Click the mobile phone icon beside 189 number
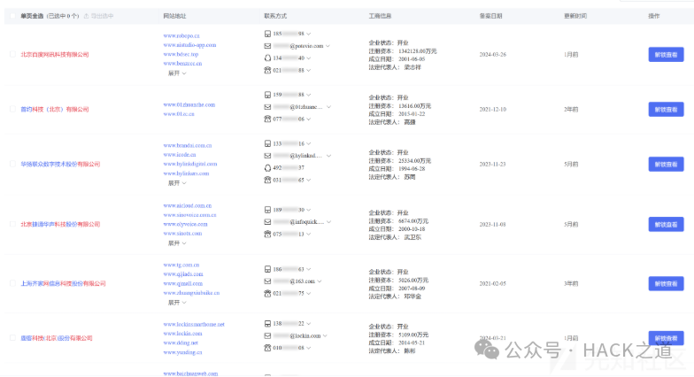This screenshot has height=377, width=694. pyautogui.click(x=267, y=210)
